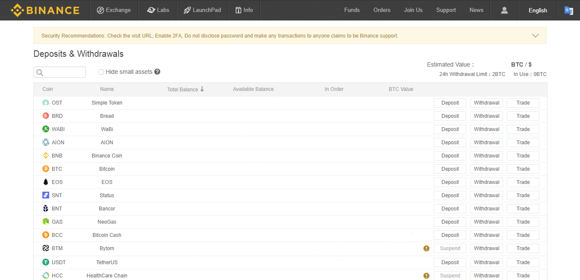Click the 24h Withdrawal Limit text

click(472, 74)
